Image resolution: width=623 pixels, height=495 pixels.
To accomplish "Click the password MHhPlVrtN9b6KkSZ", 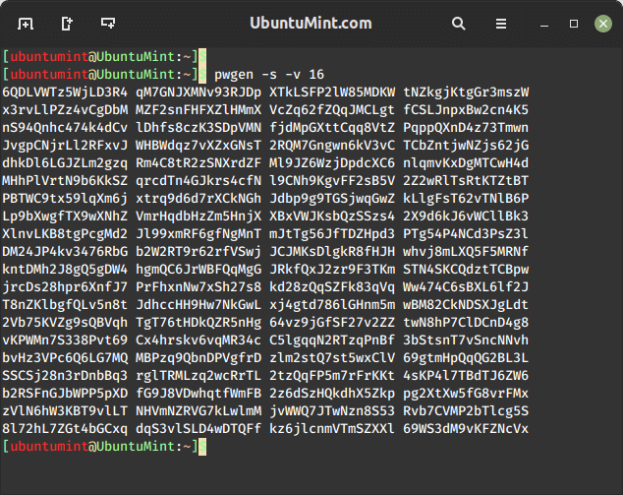I will (65, 181).
